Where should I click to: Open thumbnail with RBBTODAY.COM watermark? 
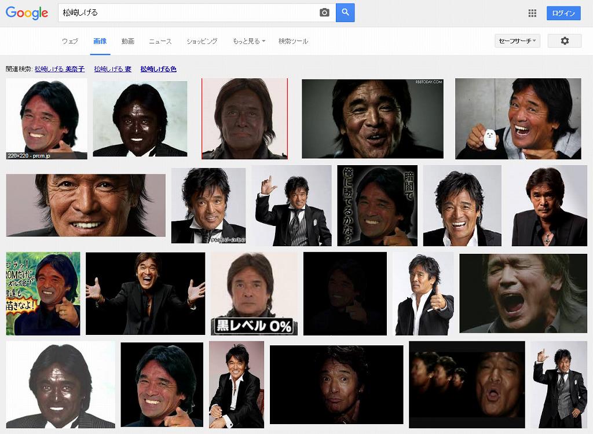[x=372, y=119]
